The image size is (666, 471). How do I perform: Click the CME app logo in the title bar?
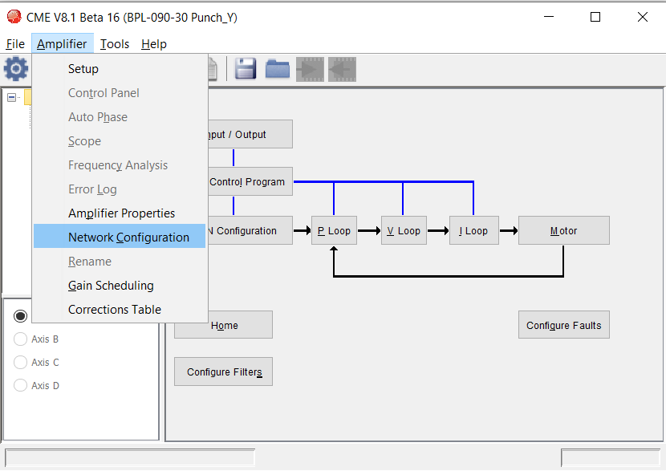coord(14,17)
